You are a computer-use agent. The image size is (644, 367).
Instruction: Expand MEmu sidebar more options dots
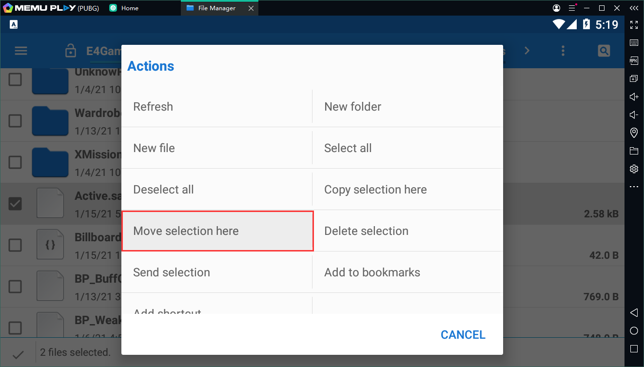634,187
